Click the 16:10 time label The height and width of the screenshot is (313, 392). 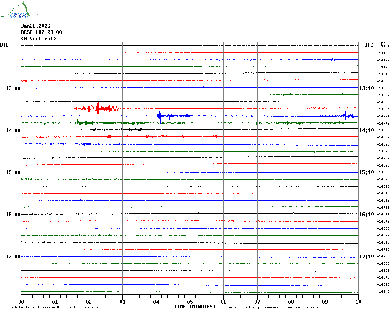[x=367, y=215]
